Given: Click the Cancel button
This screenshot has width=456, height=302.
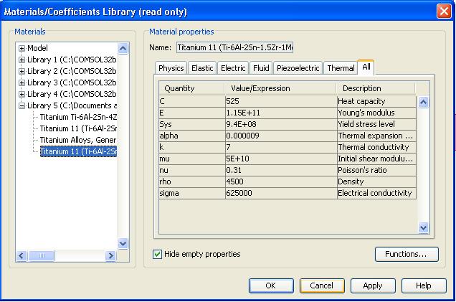Looking at the screenshot, I should [x=322, y=286].
